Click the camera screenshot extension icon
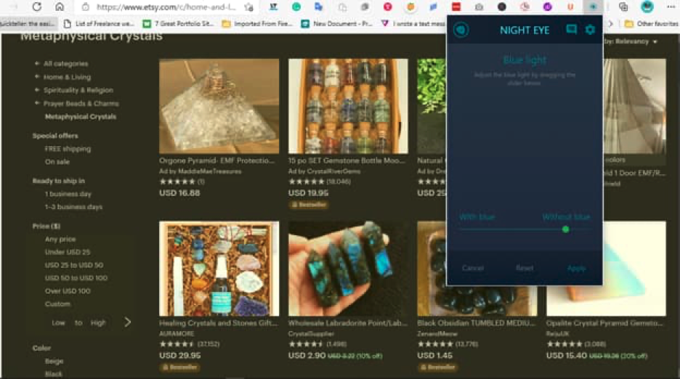The height and width of the screenshot is (379, 680). coord(479,7)
